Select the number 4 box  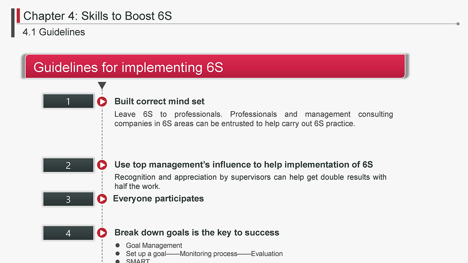(68, 233)
